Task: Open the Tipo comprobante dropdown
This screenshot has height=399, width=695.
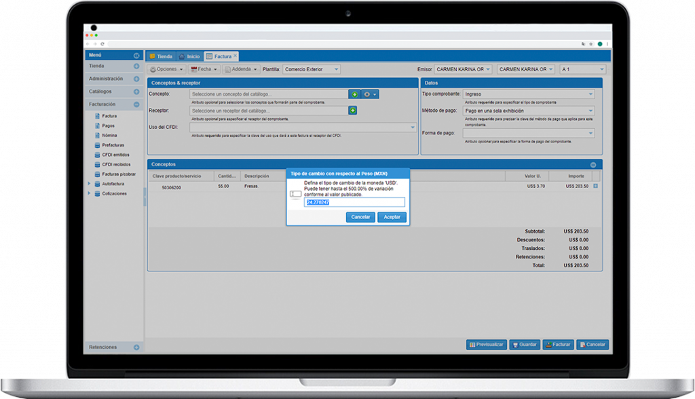Action: point(590,94)
